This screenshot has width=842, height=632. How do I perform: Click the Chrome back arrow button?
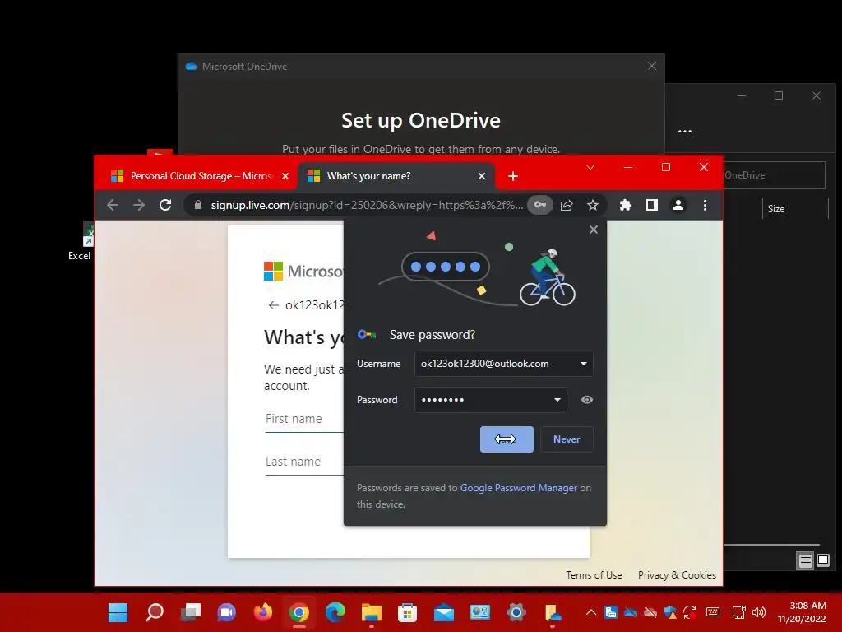tap(112, 205)
